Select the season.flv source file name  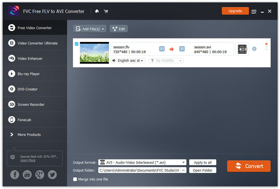121,47
